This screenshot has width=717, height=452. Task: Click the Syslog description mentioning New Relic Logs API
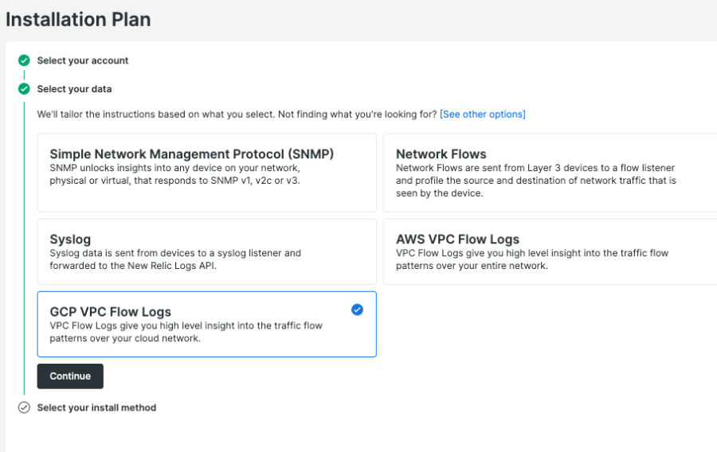175,259
